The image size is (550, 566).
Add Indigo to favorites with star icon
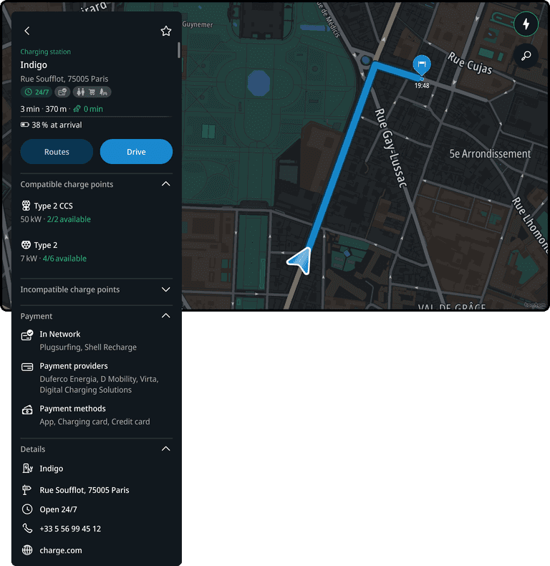(165, 31)
